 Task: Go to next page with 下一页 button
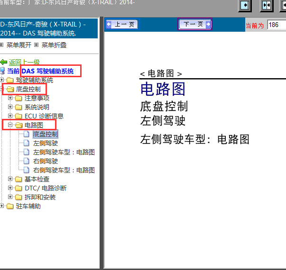[x=195, y=24]
